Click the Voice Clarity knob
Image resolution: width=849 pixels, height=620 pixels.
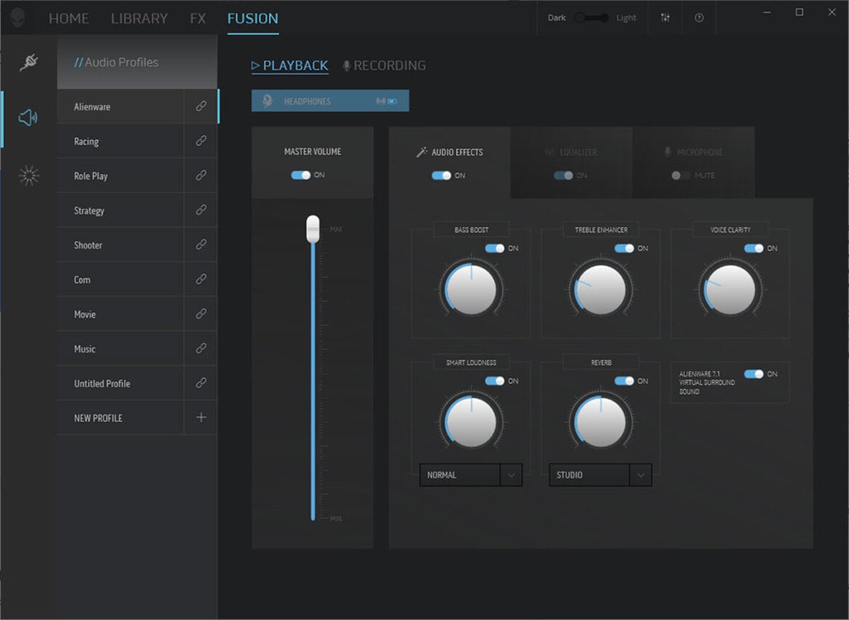[730, 290]
